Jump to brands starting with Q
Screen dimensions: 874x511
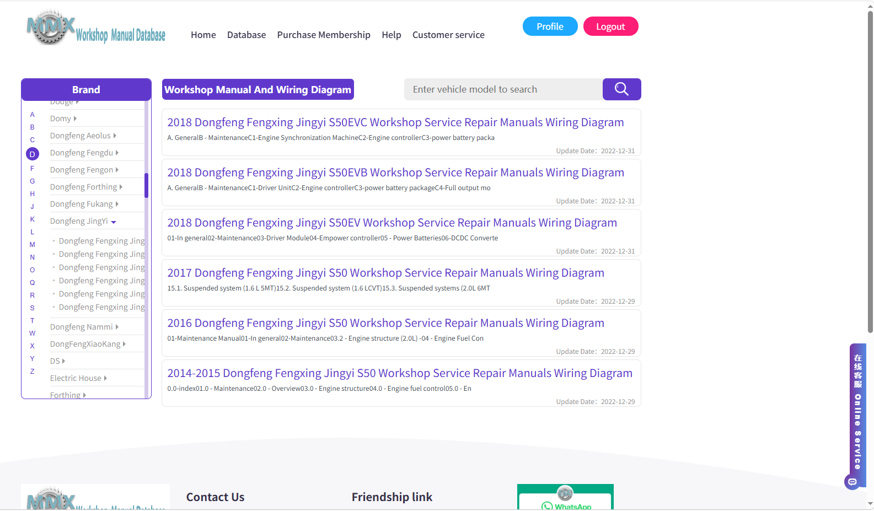pos(33,283)
